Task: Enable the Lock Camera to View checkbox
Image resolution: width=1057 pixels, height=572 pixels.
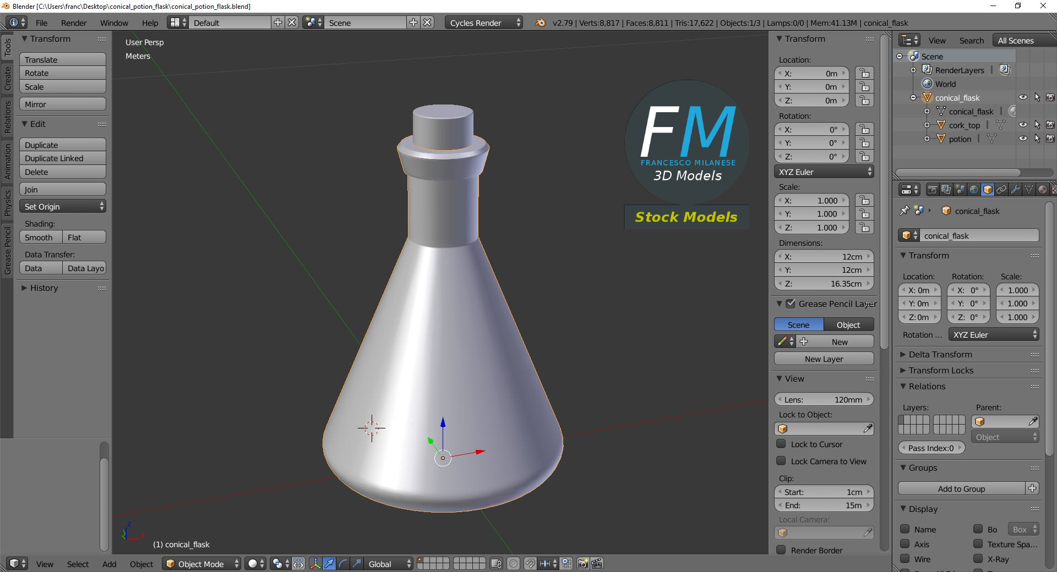Action: [x=781, y=461]
